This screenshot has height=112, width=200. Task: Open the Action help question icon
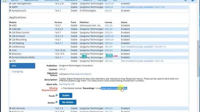pyautogui.click(x=57, y=102)
